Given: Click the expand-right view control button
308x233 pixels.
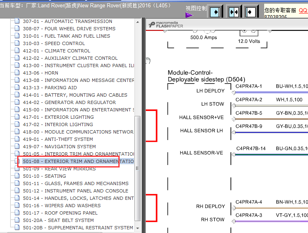Looking at the screenshot, I should [x=215, y=12].
